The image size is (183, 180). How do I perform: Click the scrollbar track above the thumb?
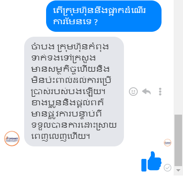pyautogui.click(x=178, y=57)
